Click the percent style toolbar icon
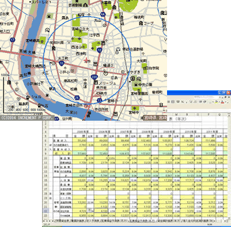This screenshot has height=227, width=231. pos(183,102)
